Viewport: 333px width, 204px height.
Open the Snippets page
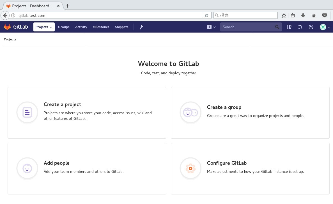point(121,27)
